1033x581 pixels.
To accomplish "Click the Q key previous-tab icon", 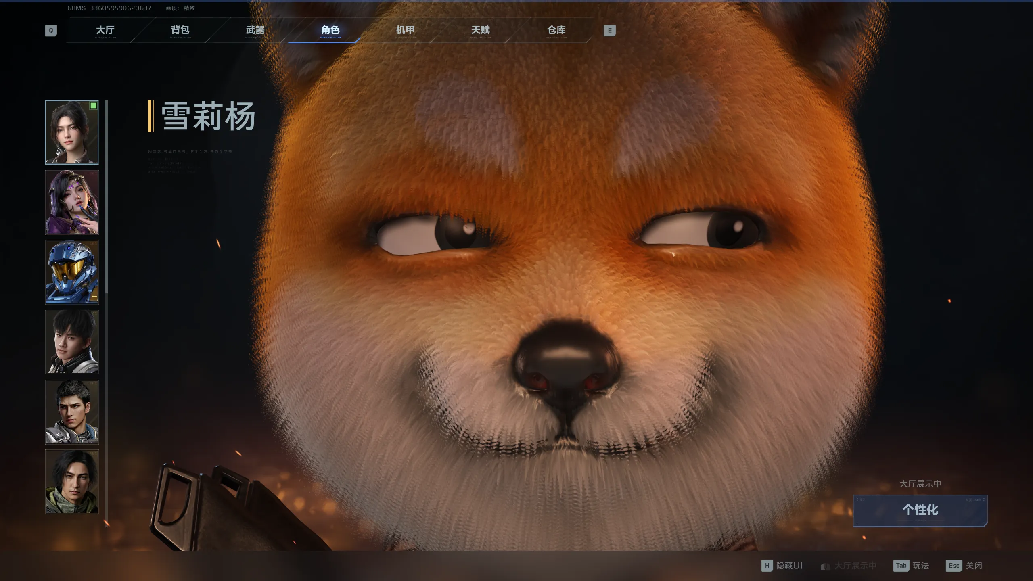I will click(51, 30).
